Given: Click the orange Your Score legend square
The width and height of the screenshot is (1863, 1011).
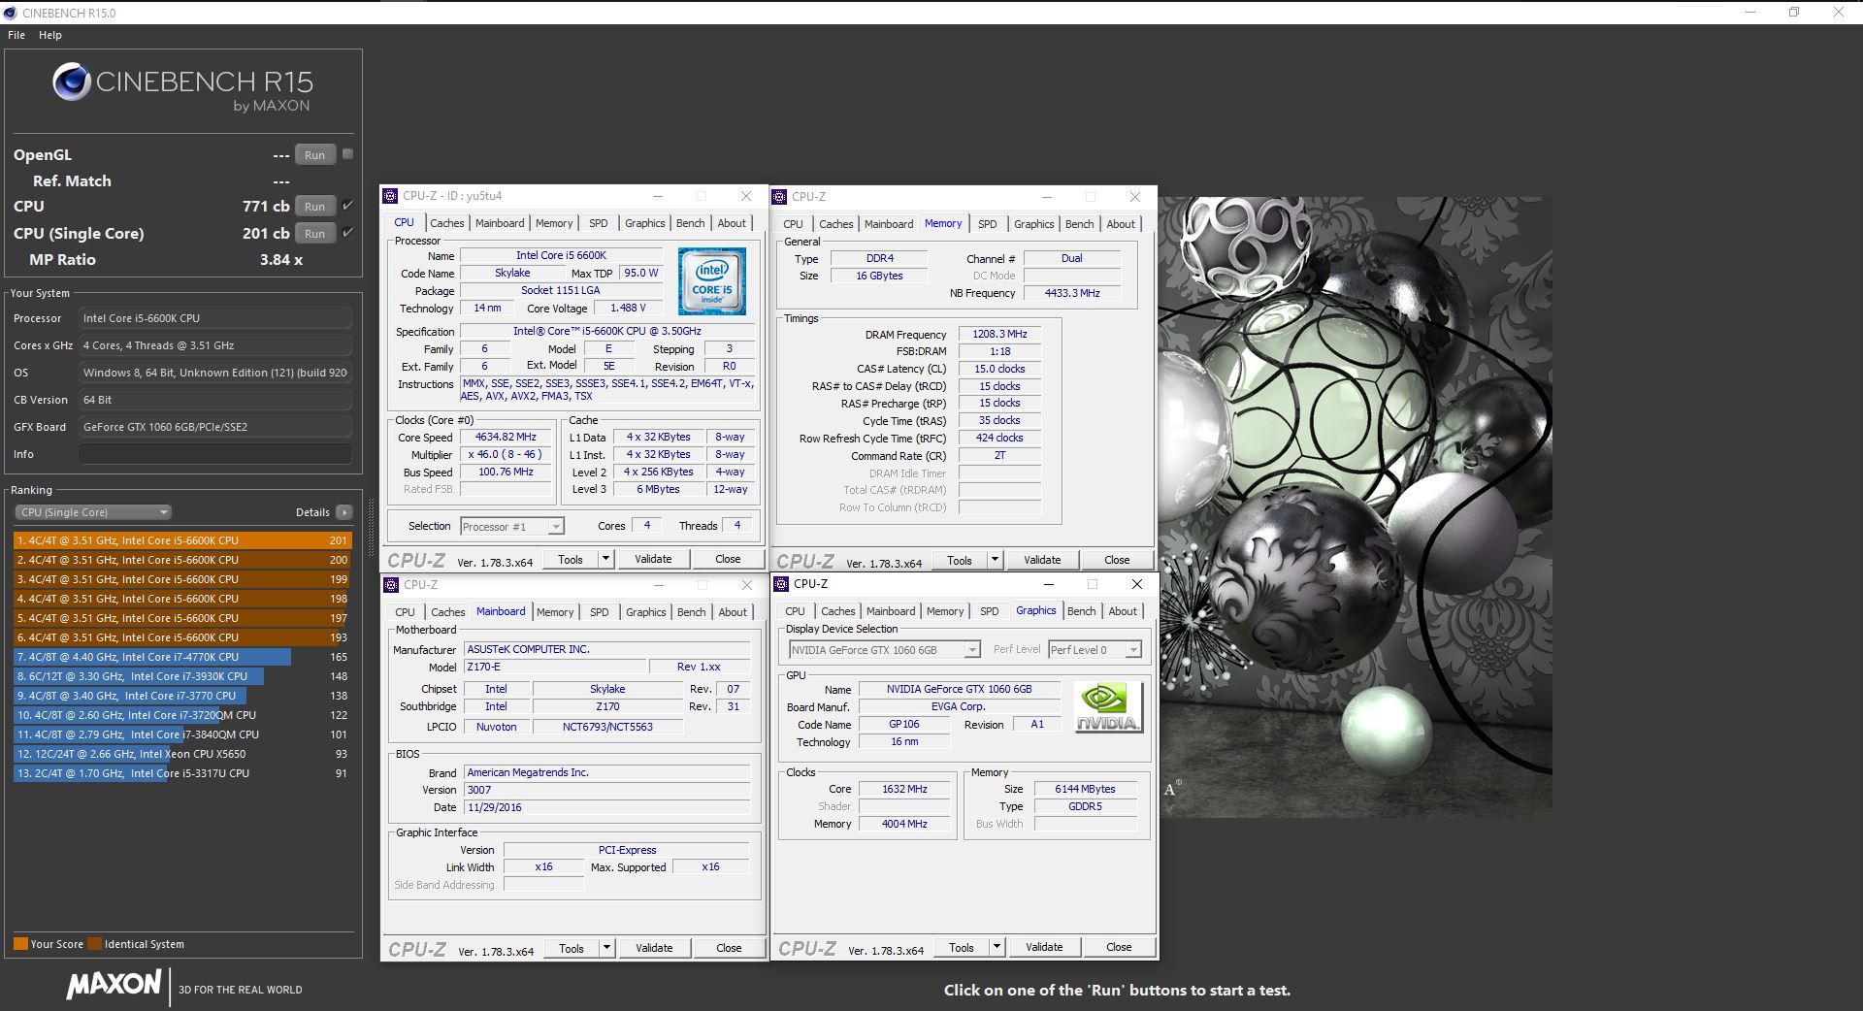Looking at the screenshot, I should click(x=20, y=944).
